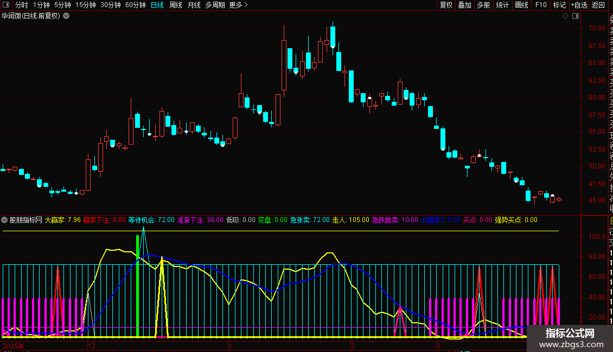The image size is (613, 352).
Task: Switch to 周线 weekly period
Action: click(x=176, y=5)
